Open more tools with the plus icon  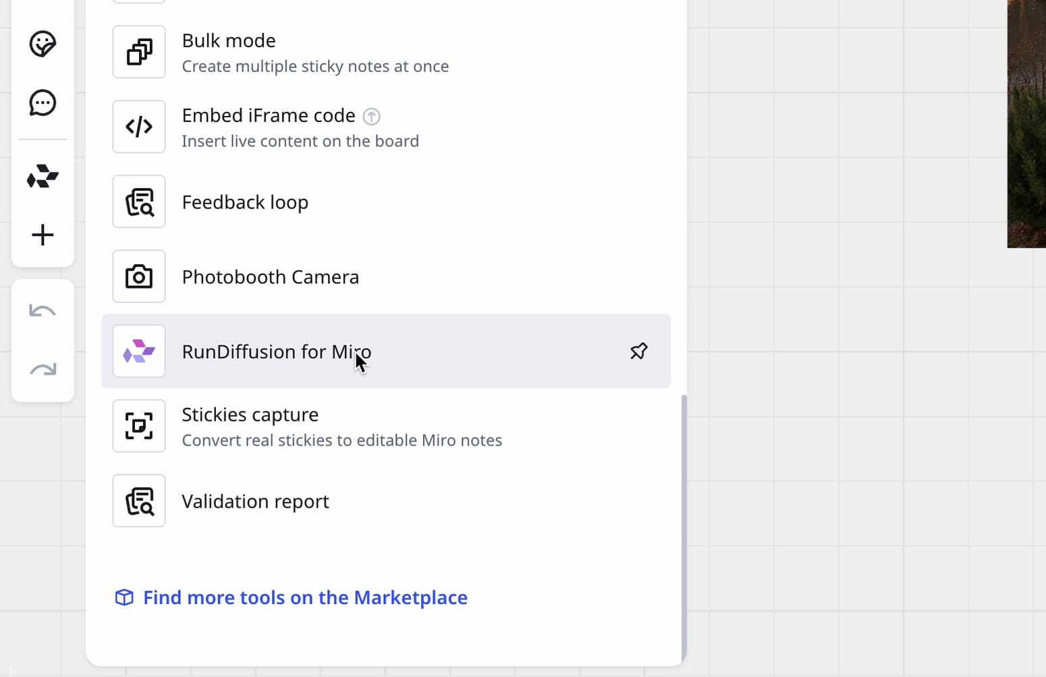[43, 235]
